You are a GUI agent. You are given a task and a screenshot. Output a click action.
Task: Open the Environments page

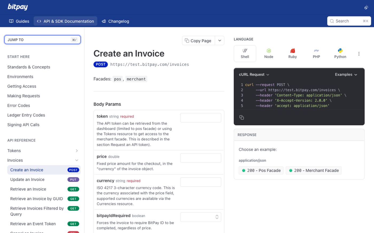tap(20, 77)
